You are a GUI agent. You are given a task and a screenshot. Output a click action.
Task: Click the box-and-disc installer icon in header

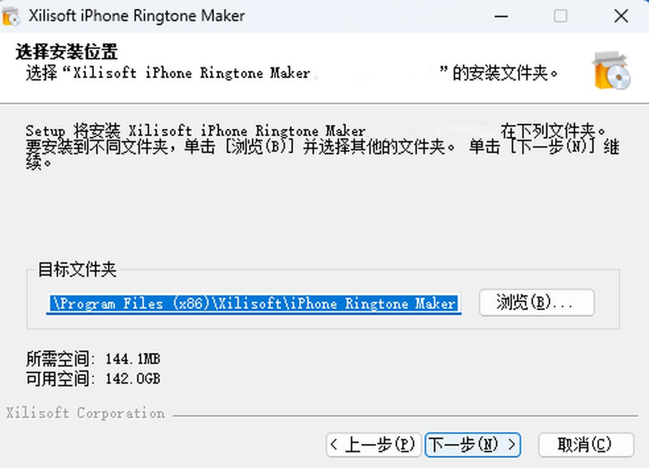(x=612, y=71)
